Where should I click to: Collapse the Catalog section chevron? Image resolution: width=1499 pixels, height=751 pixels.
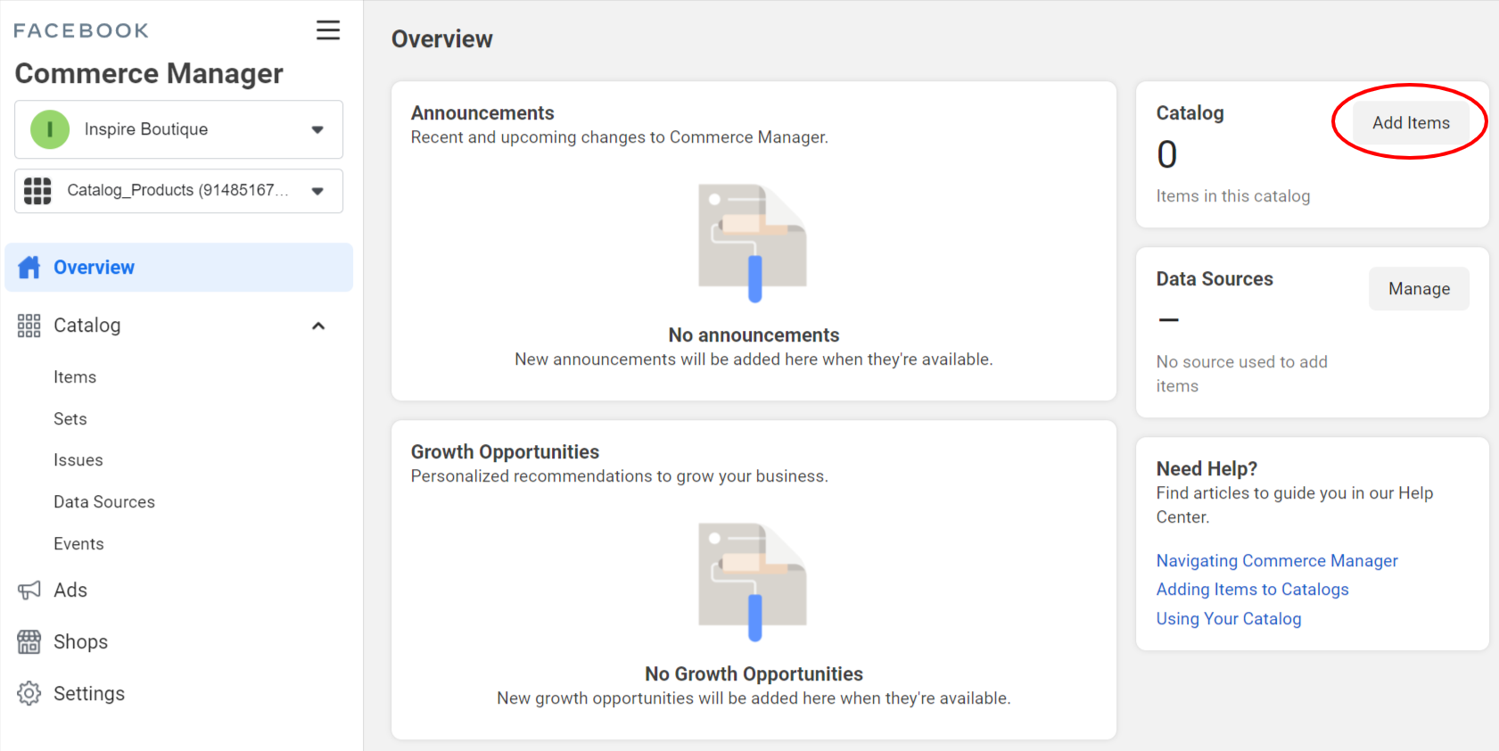click(x=318, y=326)
